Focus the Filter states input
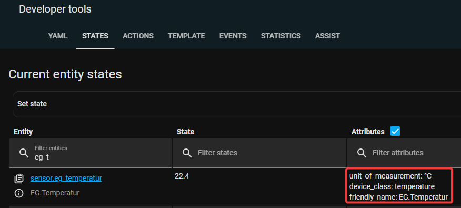 (259, 153)
